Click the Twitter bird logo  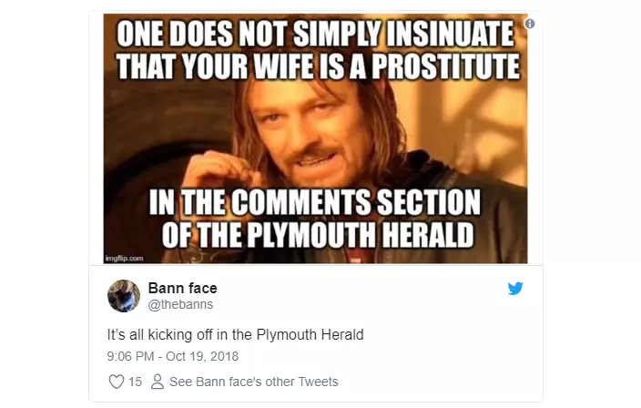pos(515,289)
